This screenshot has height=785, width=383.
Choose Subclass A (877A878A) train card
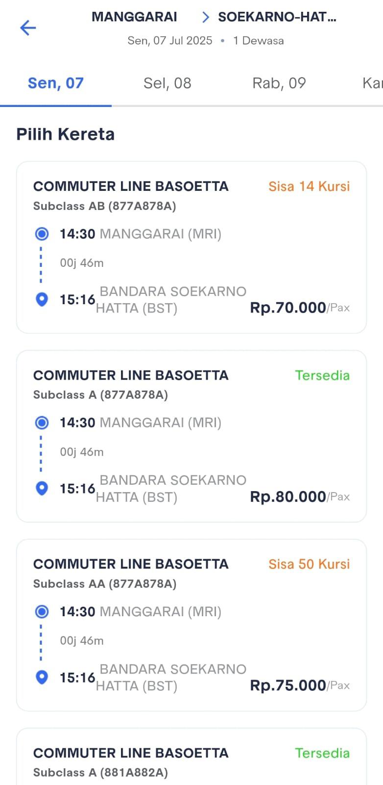(191, 436)
